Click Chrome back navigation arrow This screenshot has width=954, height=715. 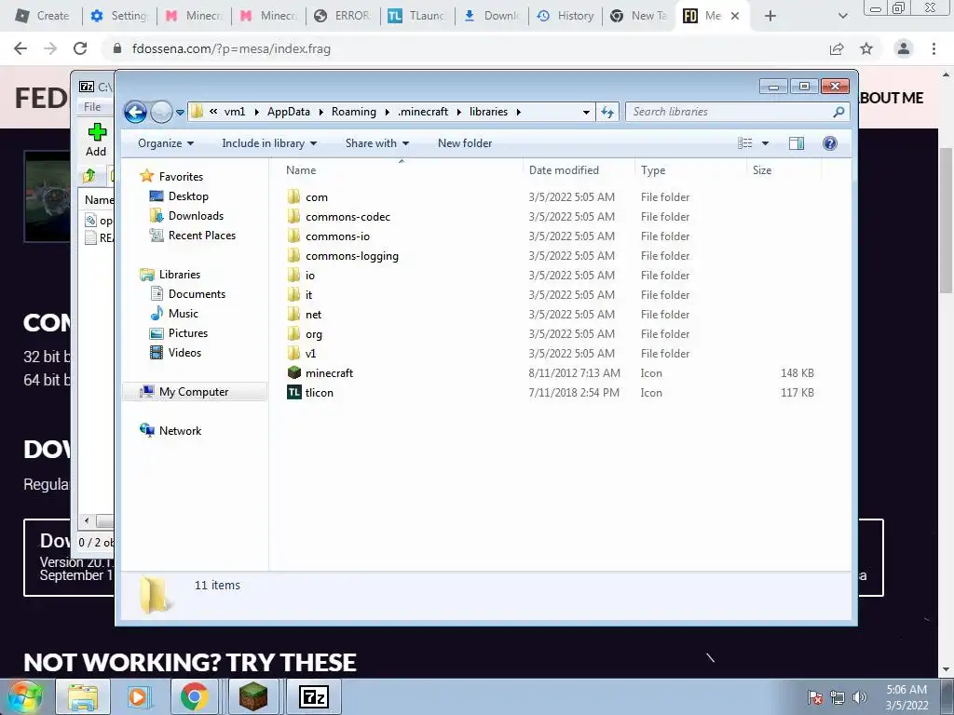pyautogui.click(x=20, y=48)
